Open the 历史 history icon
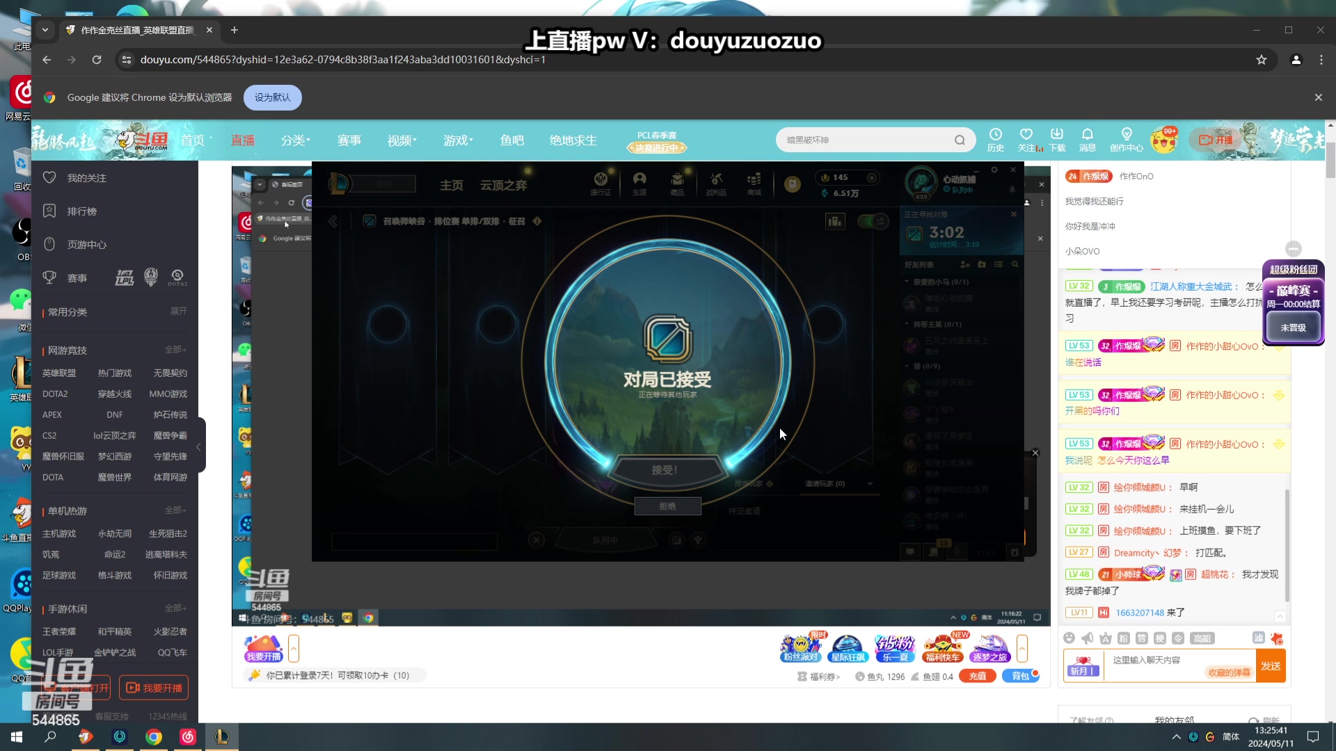 click(995, 139)
